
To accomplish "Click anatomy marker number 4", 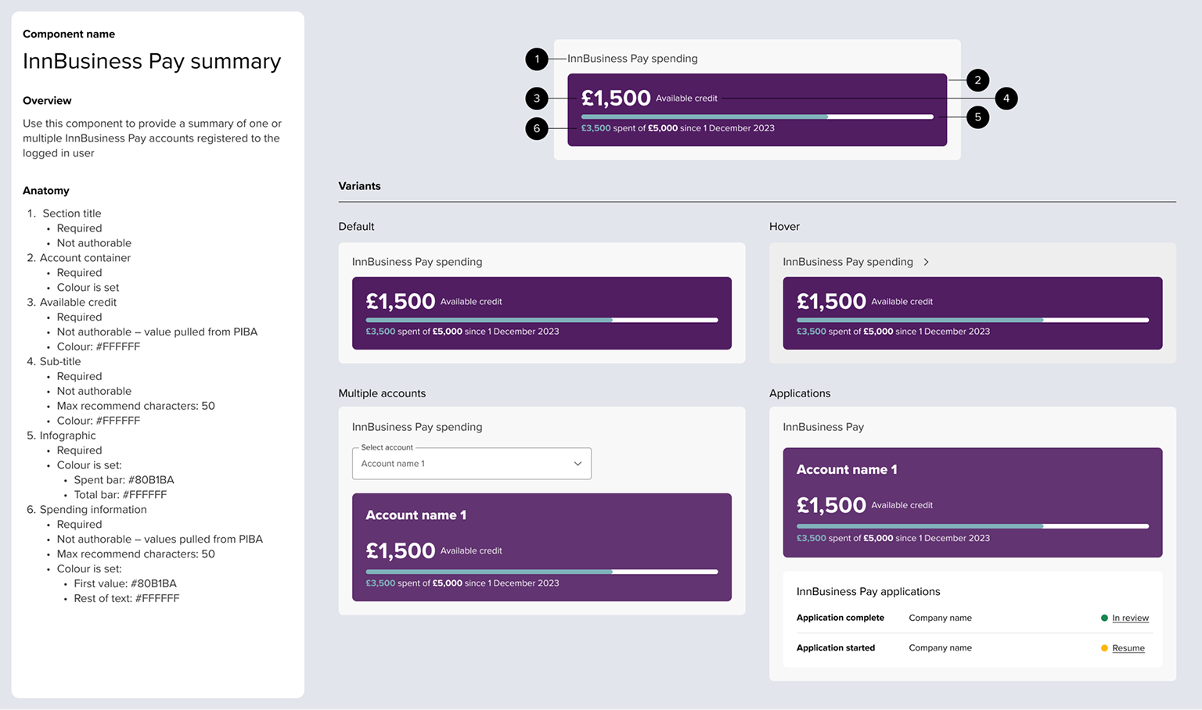I will (1006, 99).
